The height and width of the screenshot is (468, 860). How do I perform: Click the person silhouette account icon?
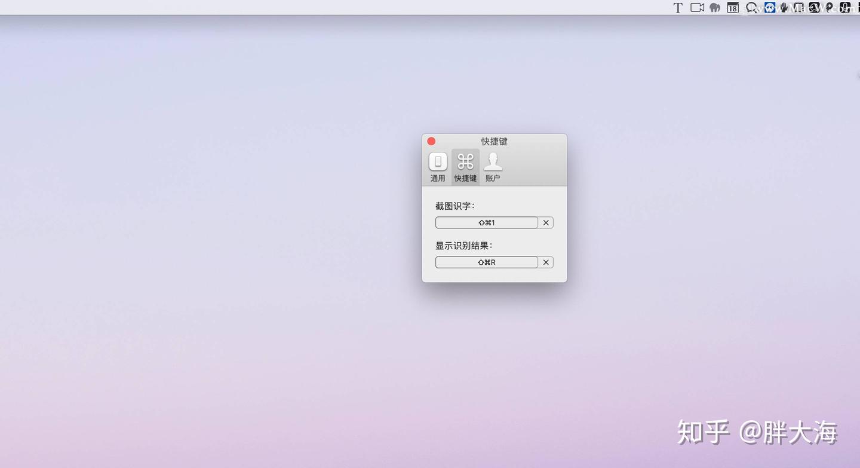pyautogui.click(x=493, y=160)
